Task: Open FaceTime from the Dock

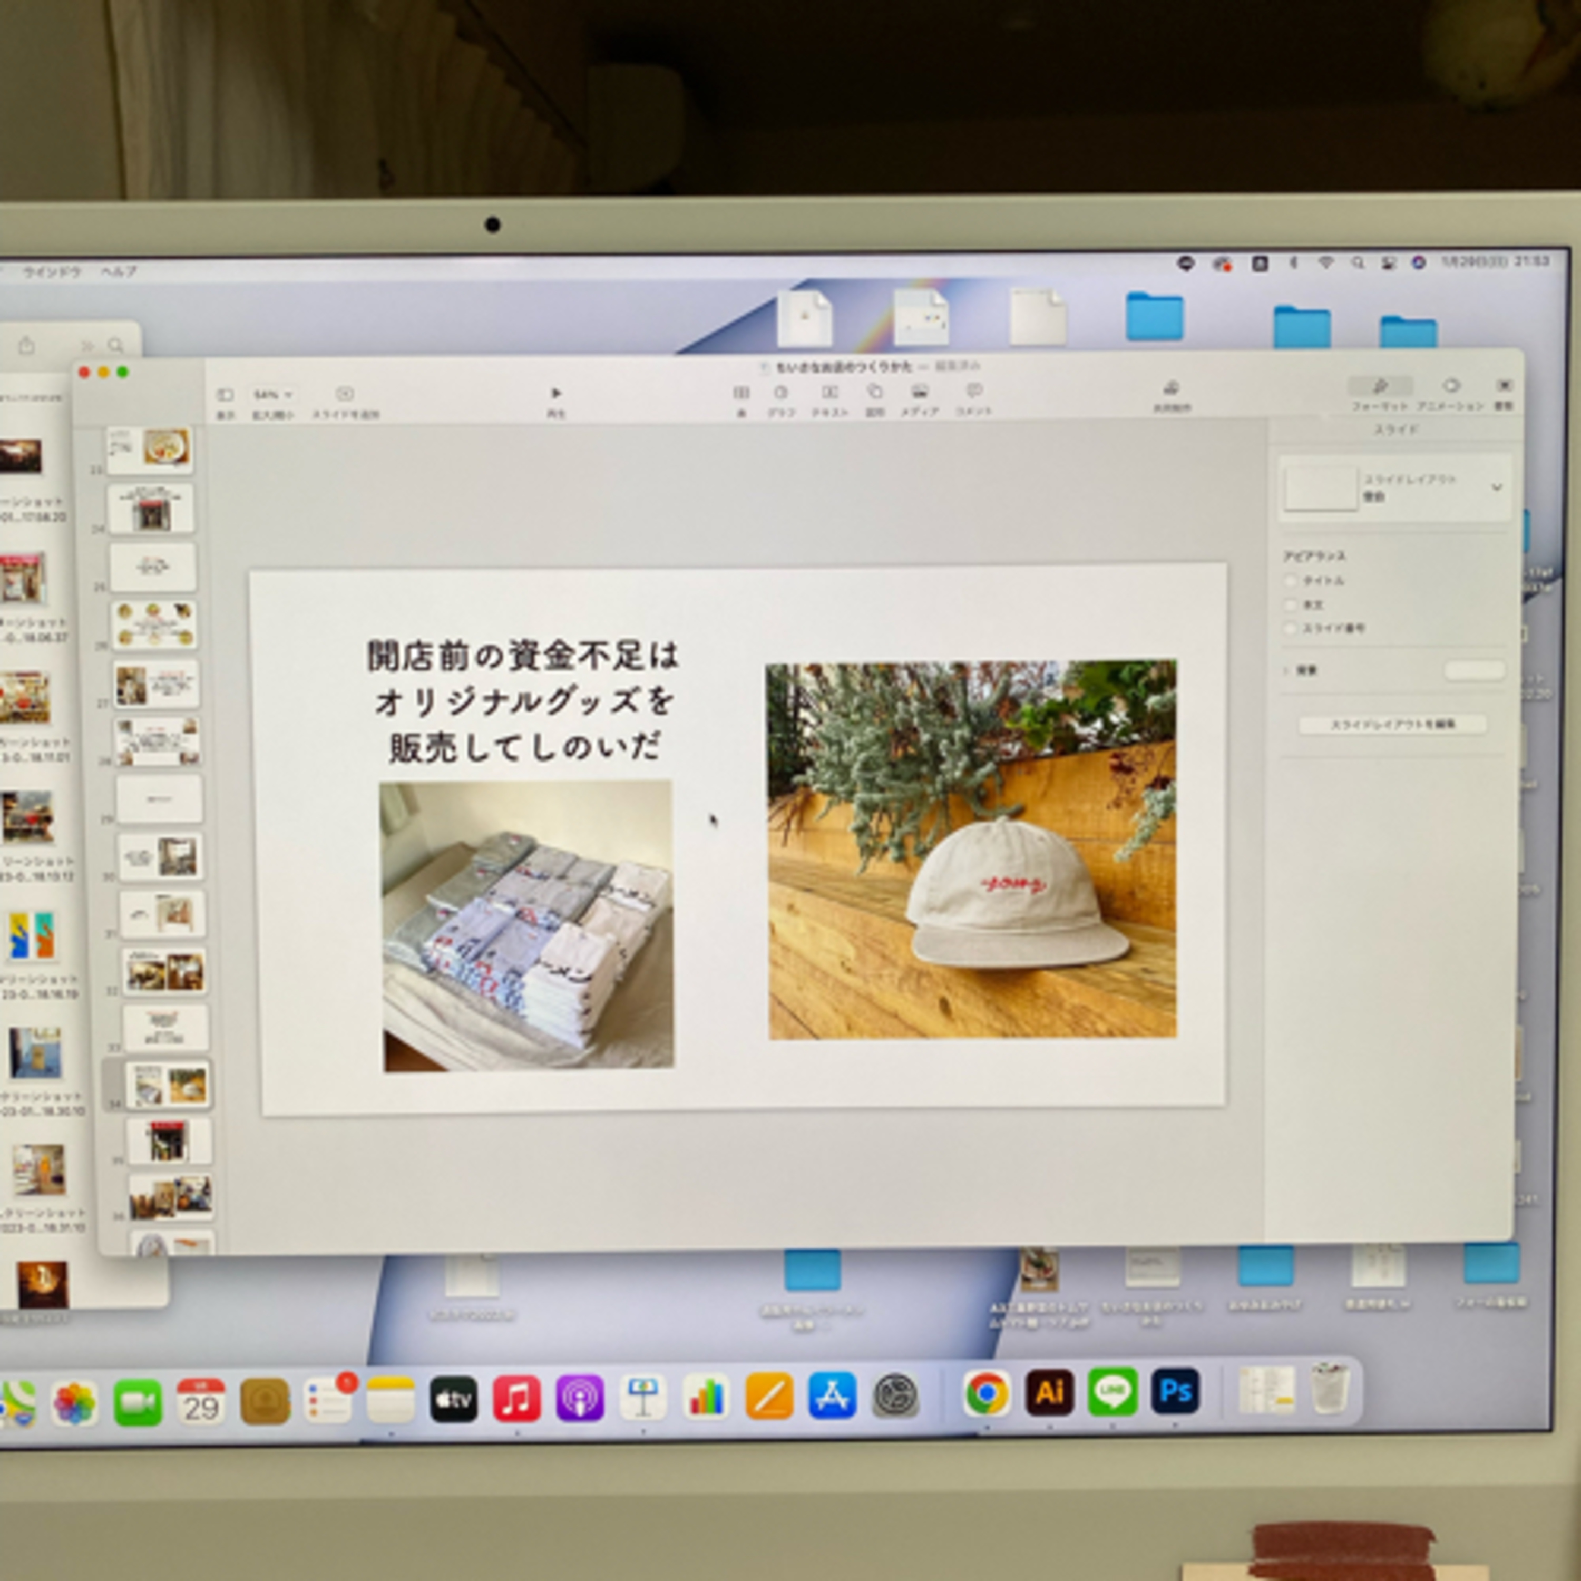Action: click(138, 1402)
